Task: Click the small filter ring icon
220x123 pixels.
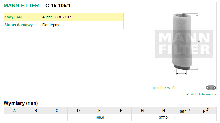Action: (x=211, y=87)
